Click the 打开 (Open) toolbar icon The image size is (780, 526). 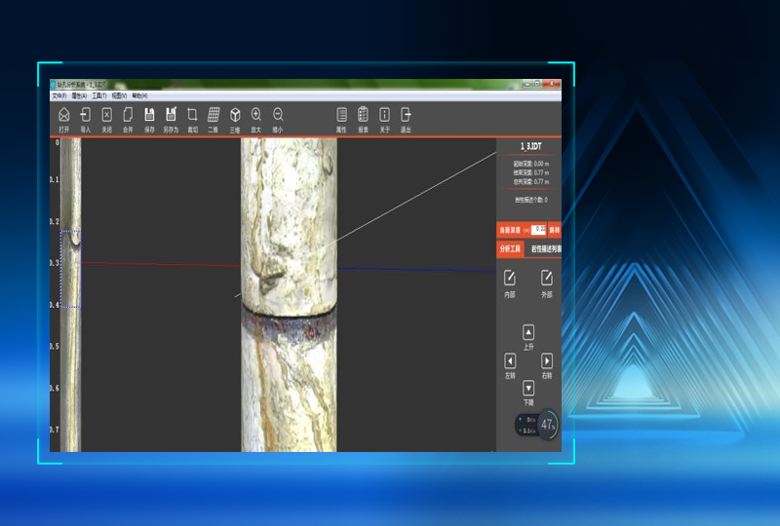click(63, 115)
